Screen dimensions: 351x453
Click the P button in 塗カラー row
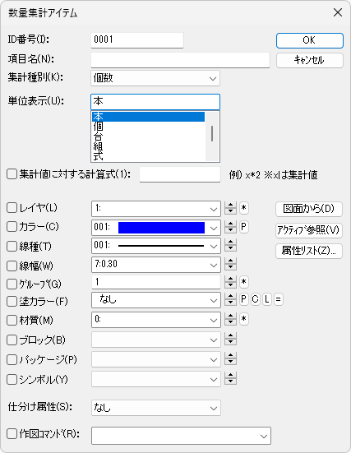(244, 299)
